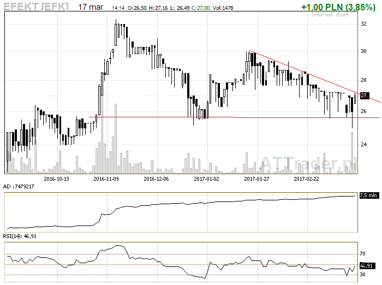Image resolution: width=382 pixels, height=285 pixels.
Task: Click the 17 mar date in header
Action: [x=90, y=8]
